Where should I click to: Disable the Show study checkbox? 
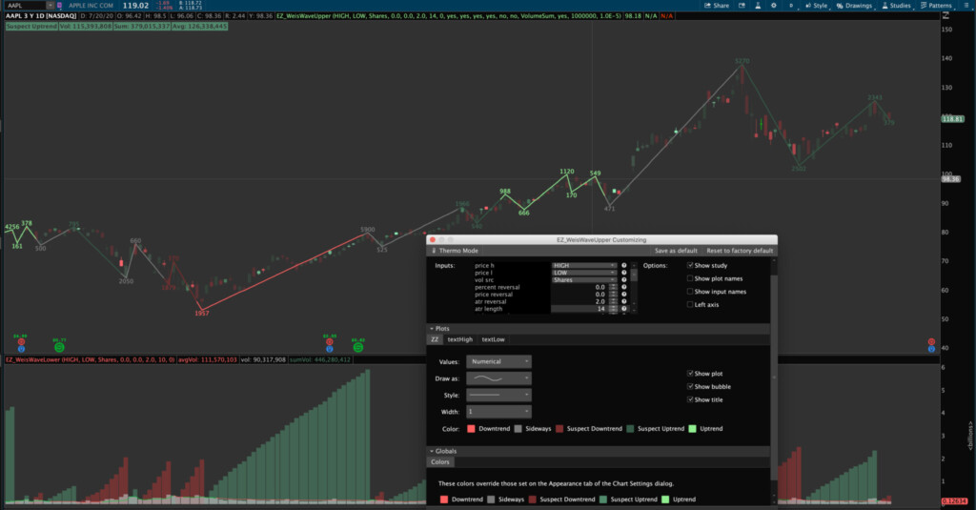(x=690, y=265)
